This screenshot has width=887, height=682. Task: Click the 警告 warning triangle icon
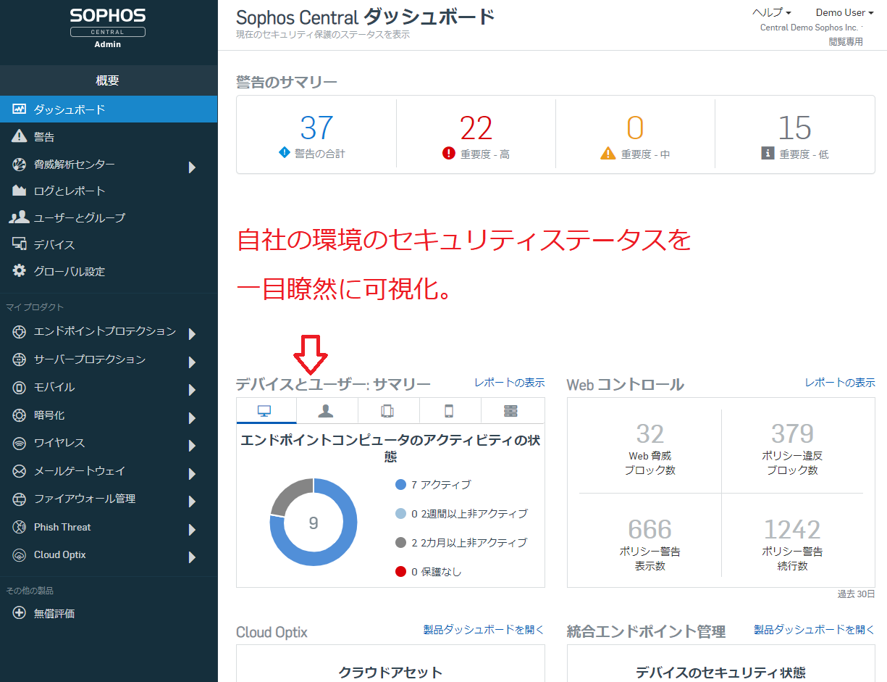(20, 136)
